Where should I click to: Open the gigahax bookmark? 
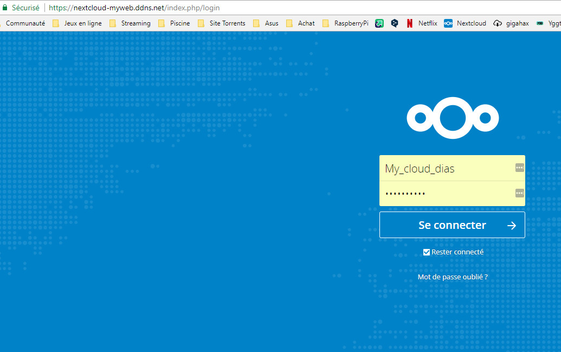[511, 23]
